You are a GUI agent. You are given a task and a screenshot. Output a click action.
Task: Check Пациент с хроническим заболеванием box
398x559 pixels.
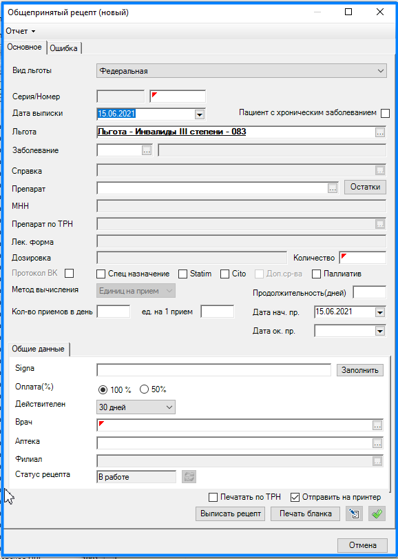click(x=385, y=113)
